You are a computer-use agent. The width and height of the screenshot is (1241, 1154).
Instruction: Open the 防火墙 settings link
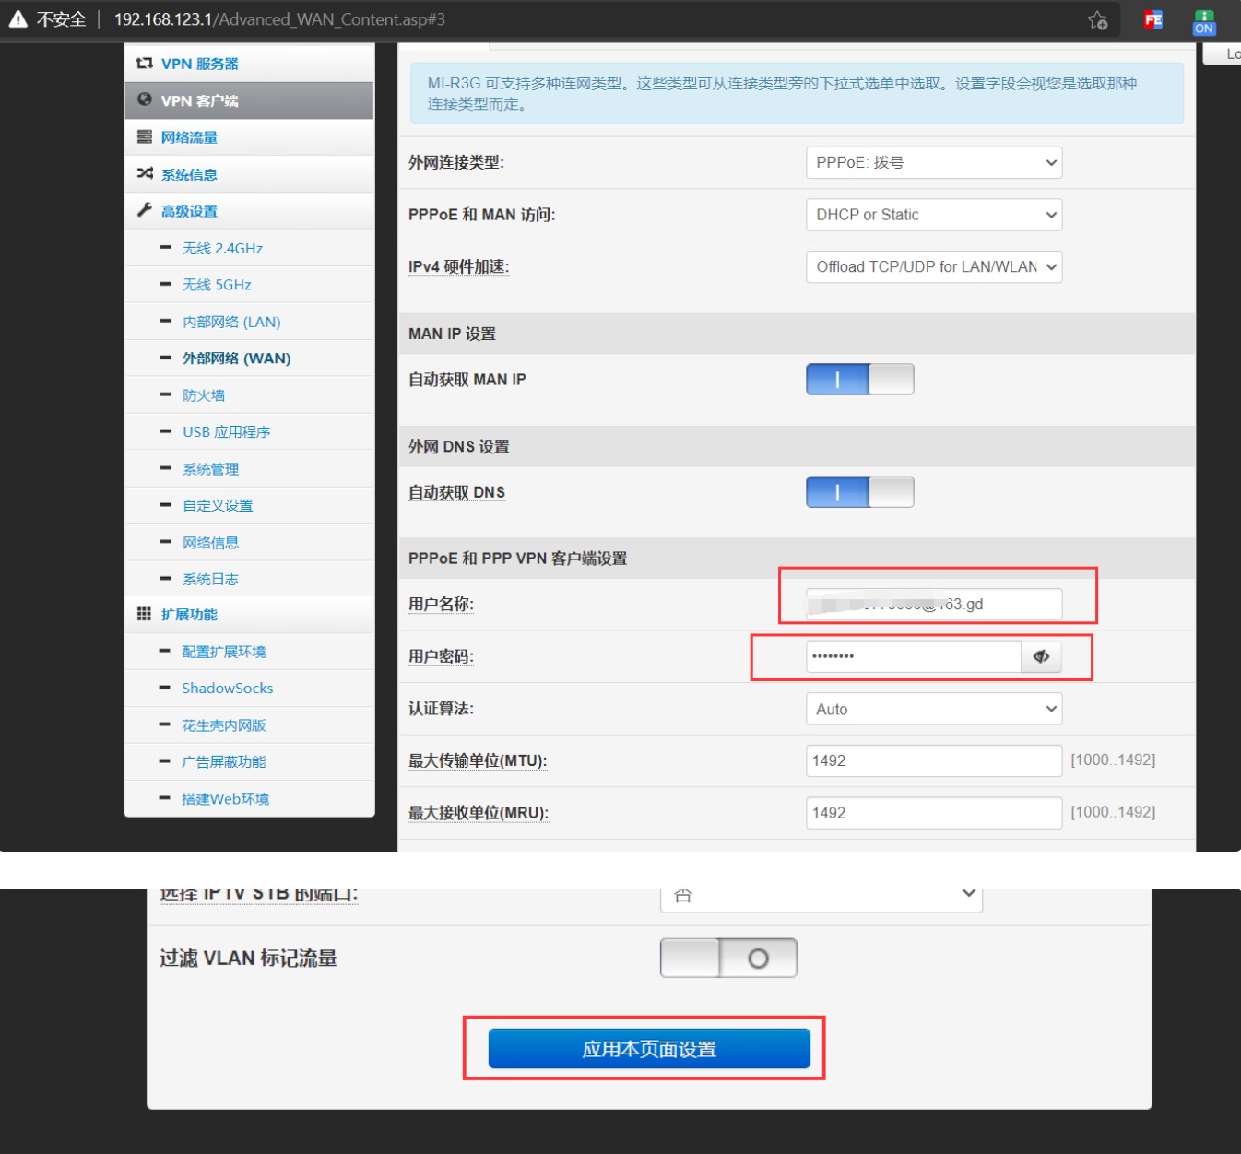(204, 395)
